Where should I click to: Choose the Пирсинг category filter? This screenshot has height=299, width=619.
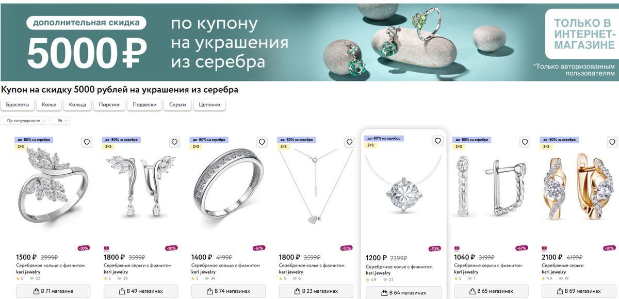109,105
